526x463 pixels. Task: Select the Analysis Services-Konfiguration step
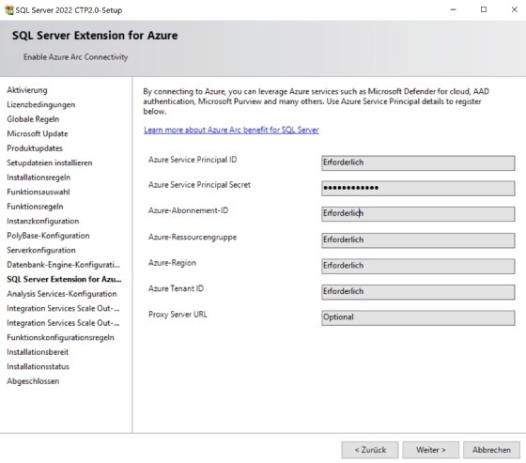coord(62,294)
